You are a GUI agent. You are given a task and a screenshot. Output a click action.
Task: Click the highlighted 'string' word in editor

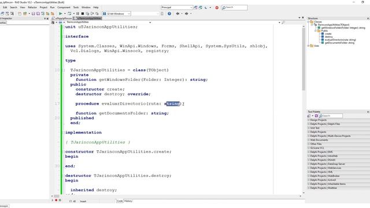(x=173, y=103)
